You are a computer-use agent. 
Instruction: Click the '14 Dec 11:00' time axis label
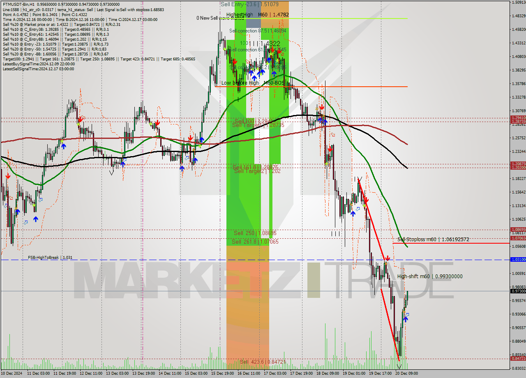(x=170, y=373)
